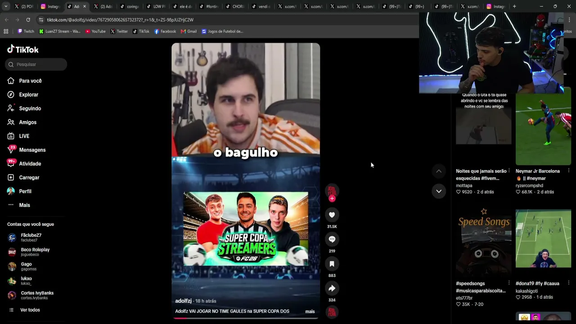Screen dimensions: 576x324
Task: Open FãclubeZ7 followed account
Action: (x=31, y=238)
